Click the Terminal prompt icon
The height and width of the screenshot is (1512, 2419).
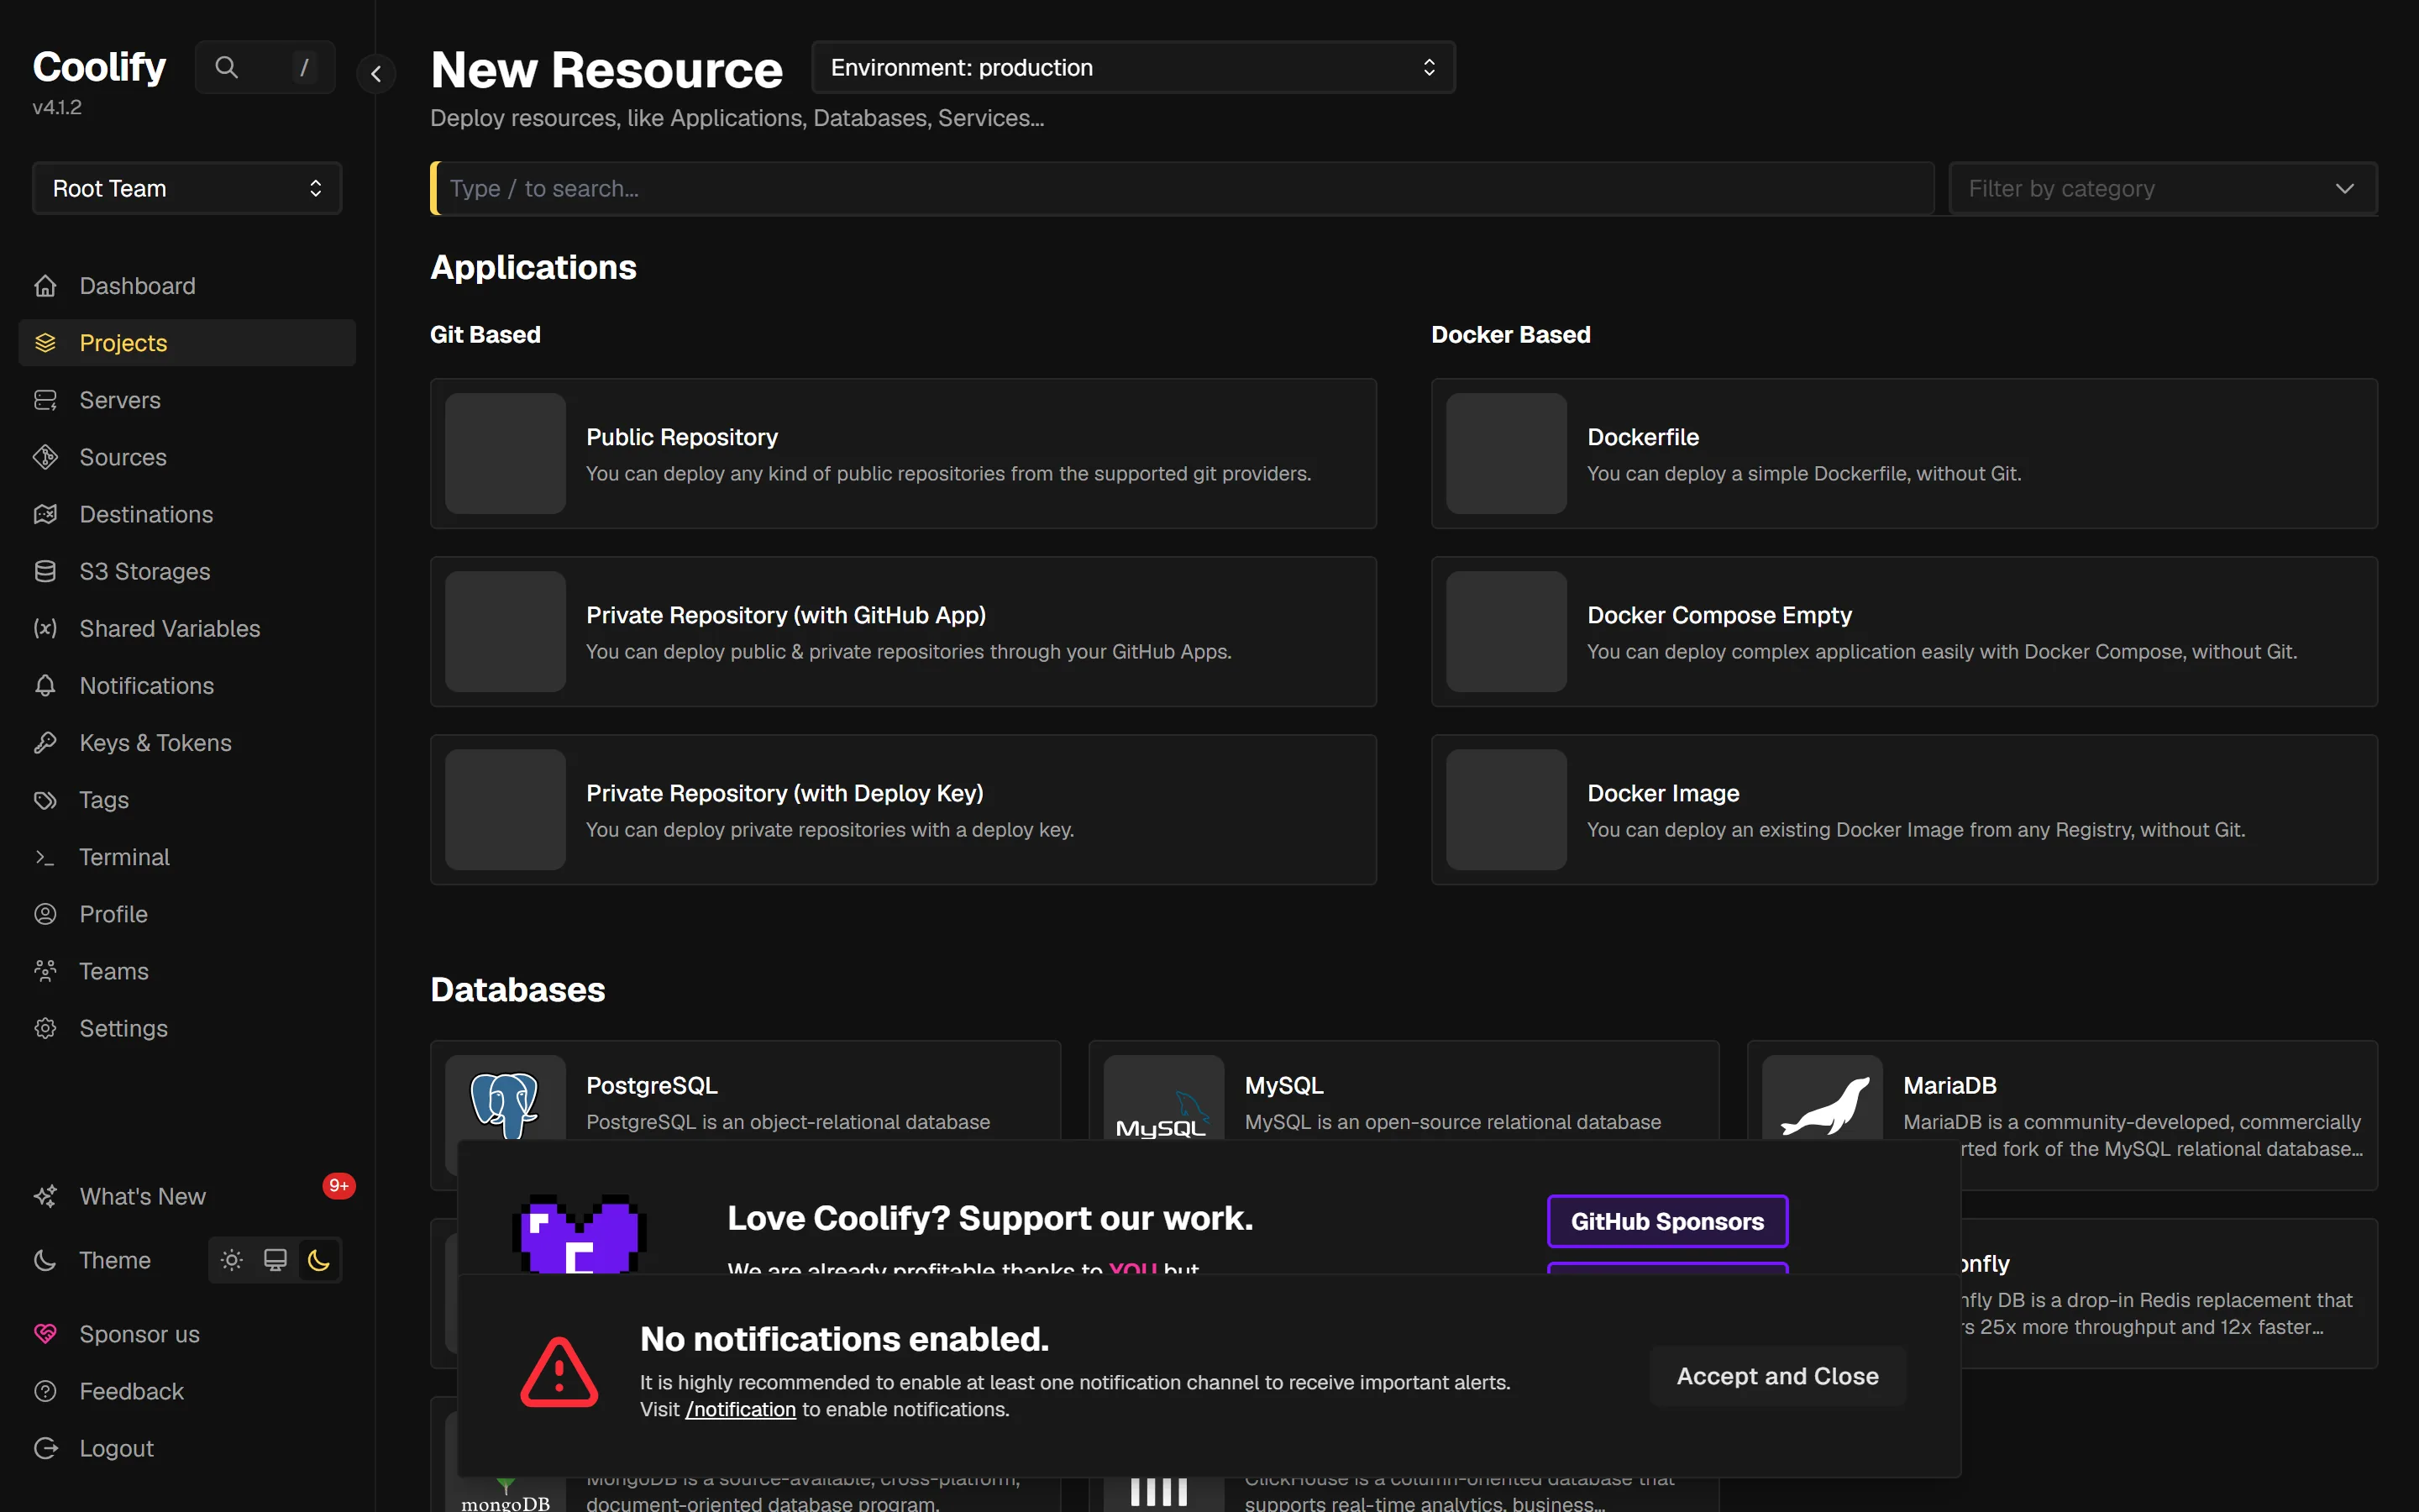click(45, 857)
